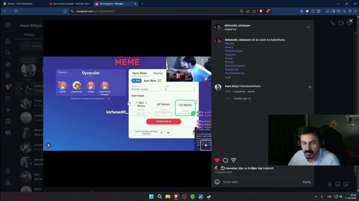Screen dimensions: 359x201
Task: Open the Dashboard chart icon
Action: click(x=8, y=121)
